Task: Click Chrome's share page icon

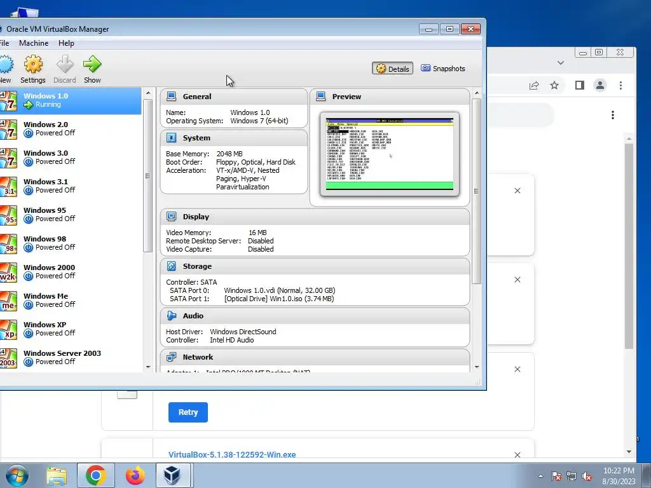Action: coord(534,86)
